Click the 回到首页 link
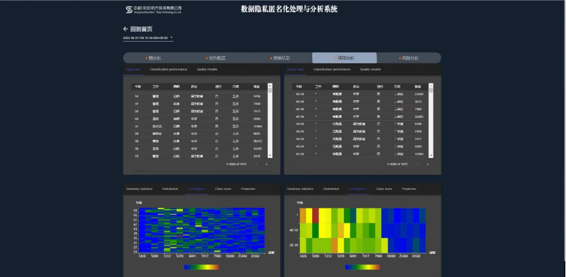Image resolution: width=566 pixels, height=277 pixels. (141, 29)
